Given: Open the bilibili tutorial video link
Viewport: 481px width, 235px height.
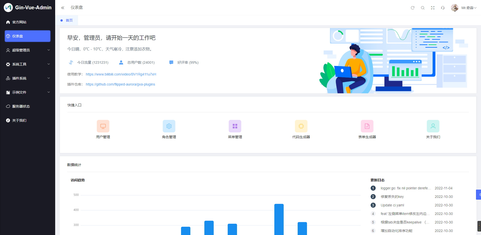Looking at the screenshot, I should (x=121, y=74).
